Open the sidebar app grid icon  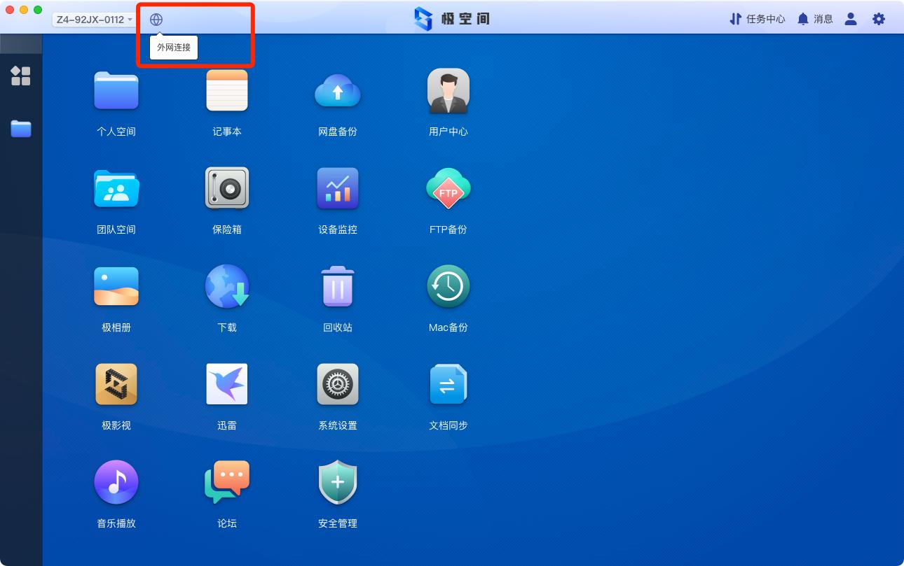[x=21, y=76]
